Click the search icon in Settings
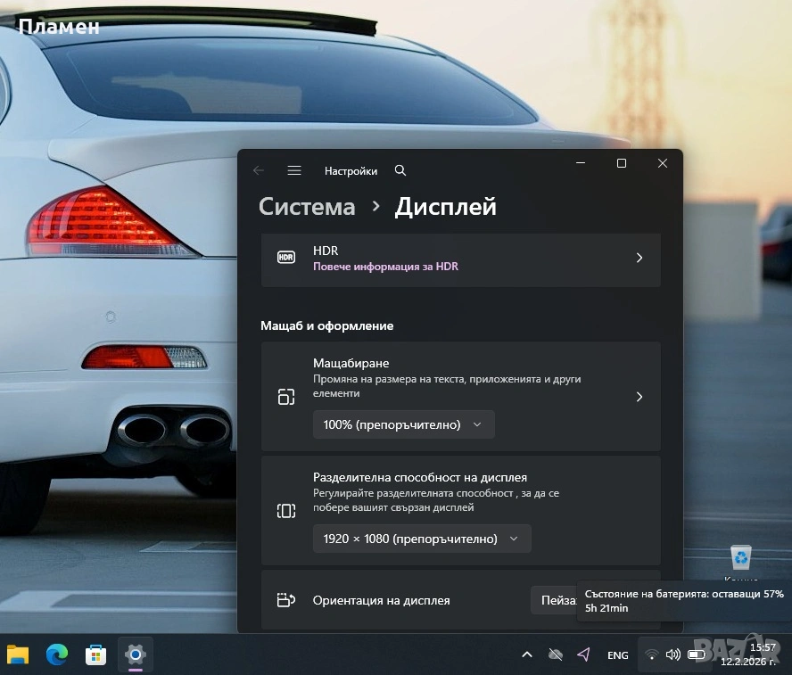792x675 pixels. coord(400,170)
